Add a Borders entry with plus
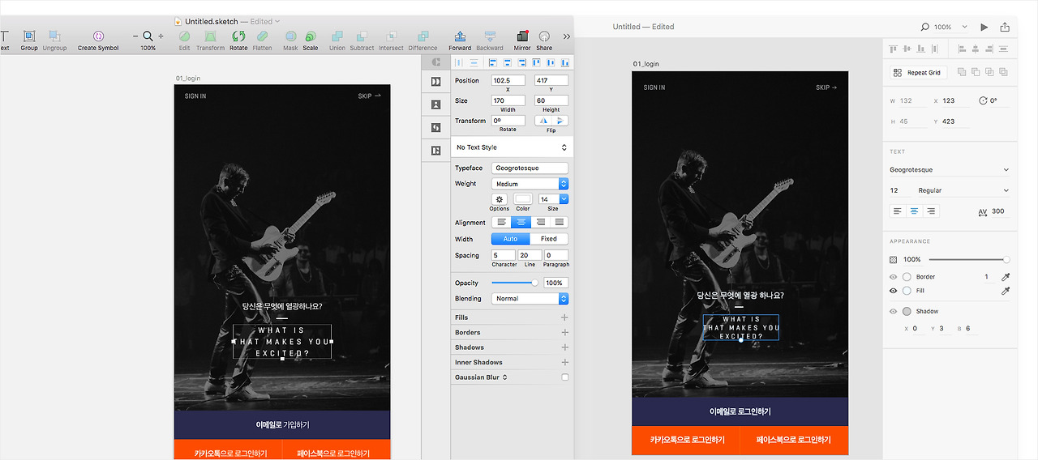1038x460 pixels. coord(565,333)
